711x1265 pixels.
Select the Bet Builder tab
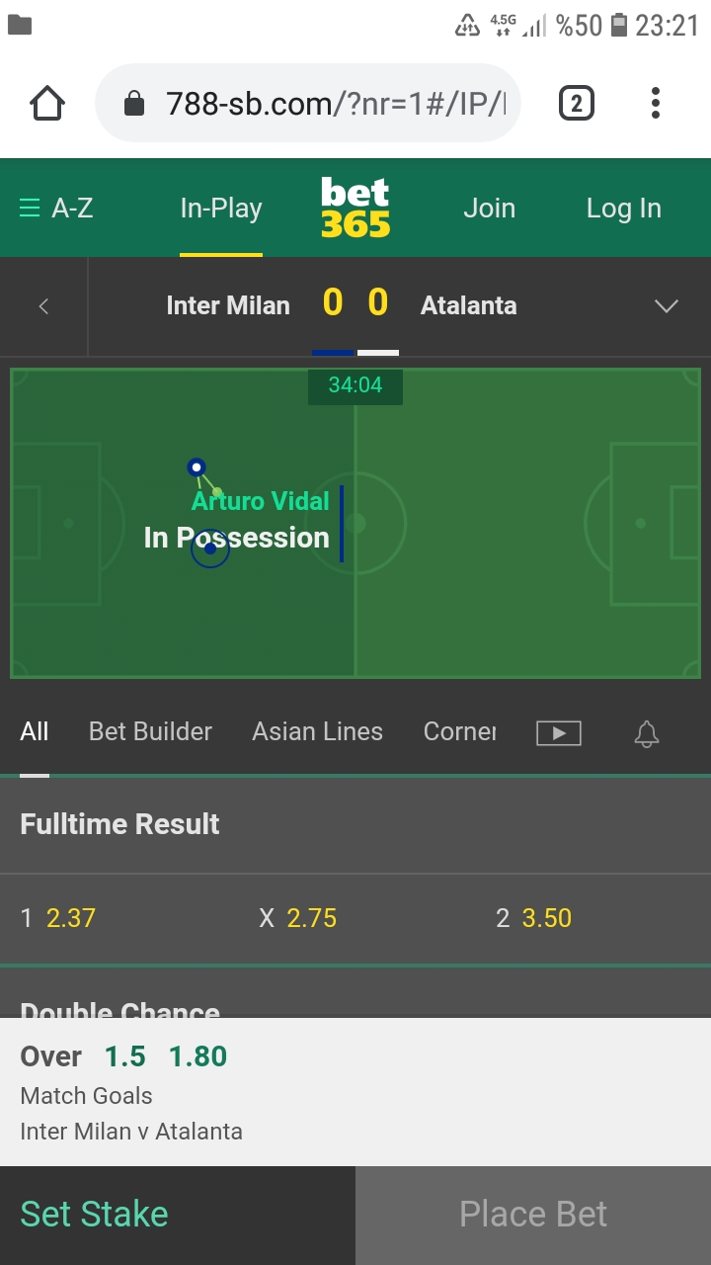tap(150, 731)
